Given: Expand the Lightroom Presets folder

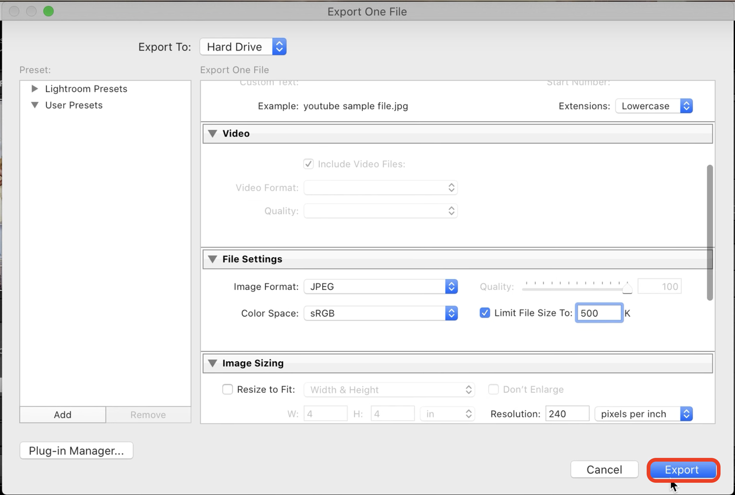Looking at the screenshot, I should point(35,89).
